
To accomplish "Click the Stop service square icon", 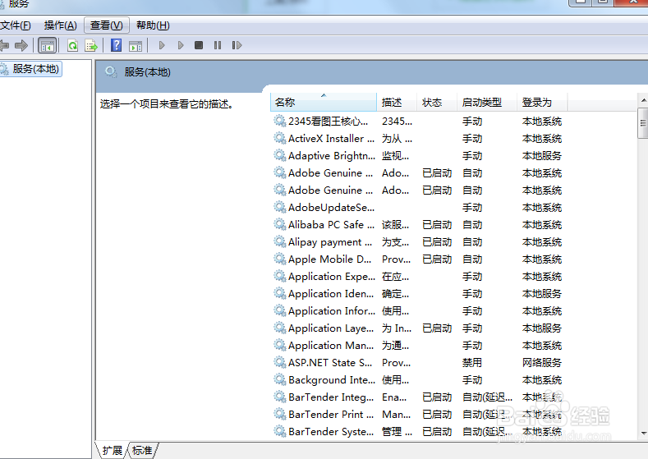I will tap(199, 45).
